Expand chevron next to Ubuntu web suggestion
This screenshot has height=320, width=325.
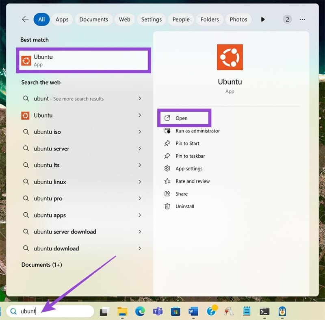tap(140, 115)
